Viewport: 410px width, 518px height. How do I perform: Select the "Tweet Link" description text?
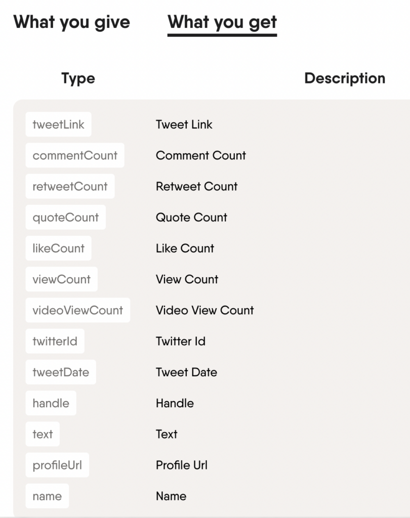[184, 124]
